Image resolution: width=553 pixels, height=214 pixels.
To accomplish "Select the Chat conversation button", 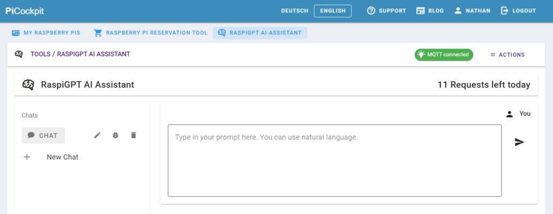I will (x=43, y=136).
